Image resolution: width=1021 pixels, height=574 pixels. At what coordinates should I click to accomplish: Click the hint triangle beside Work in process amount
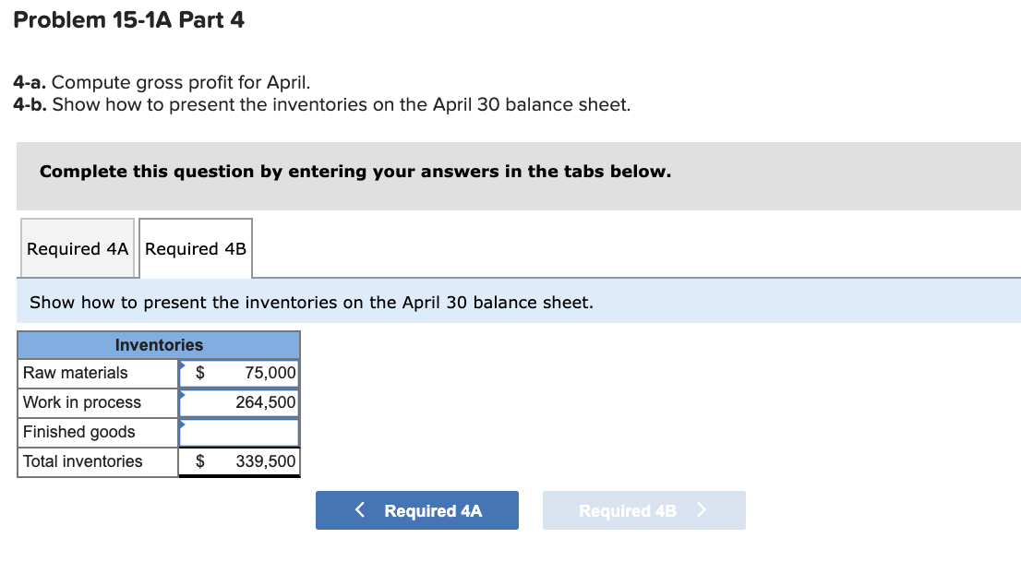182,396
